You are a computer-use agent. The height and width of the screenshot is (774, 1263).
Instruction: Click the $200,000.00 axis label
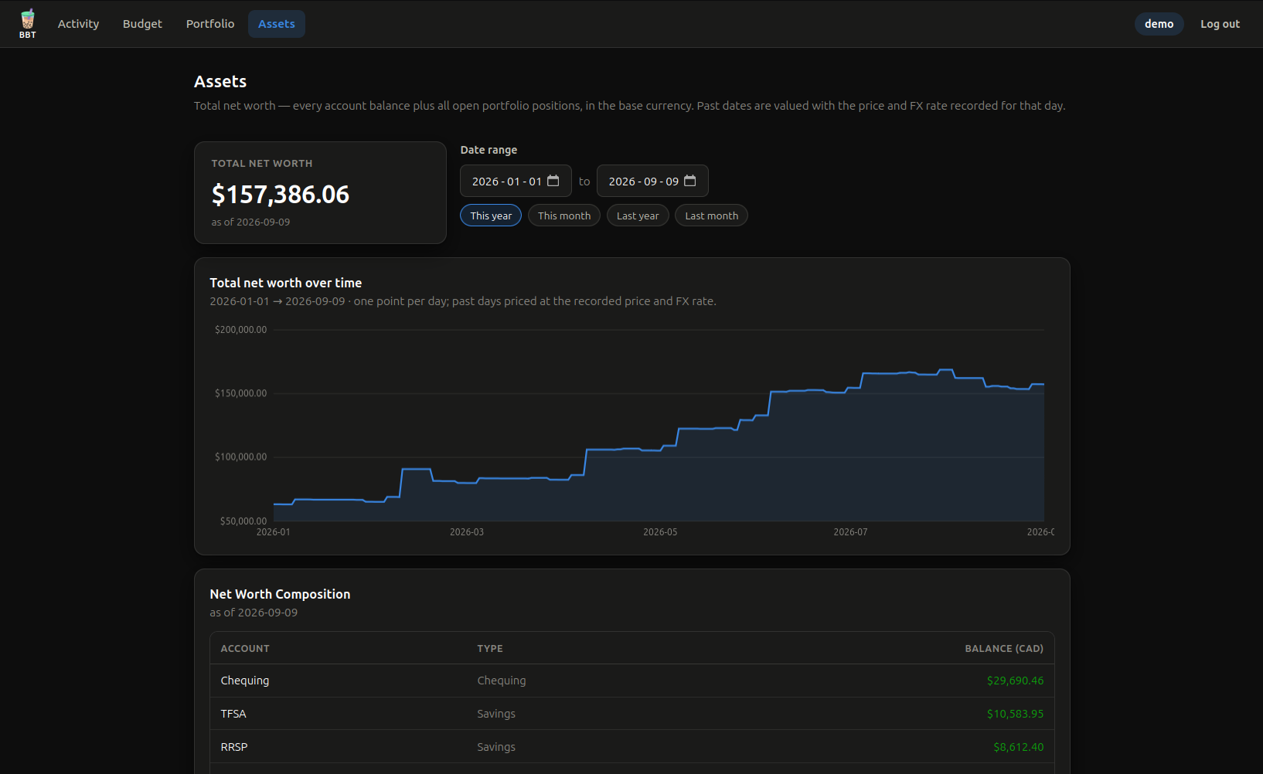point(240,330)
